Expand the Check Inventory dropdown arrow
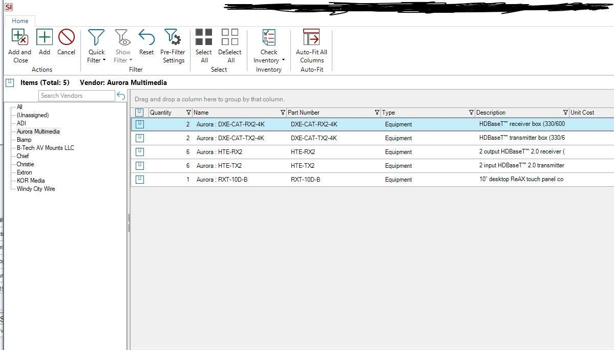This screenshot has width=614, height=350. [283, 60]
